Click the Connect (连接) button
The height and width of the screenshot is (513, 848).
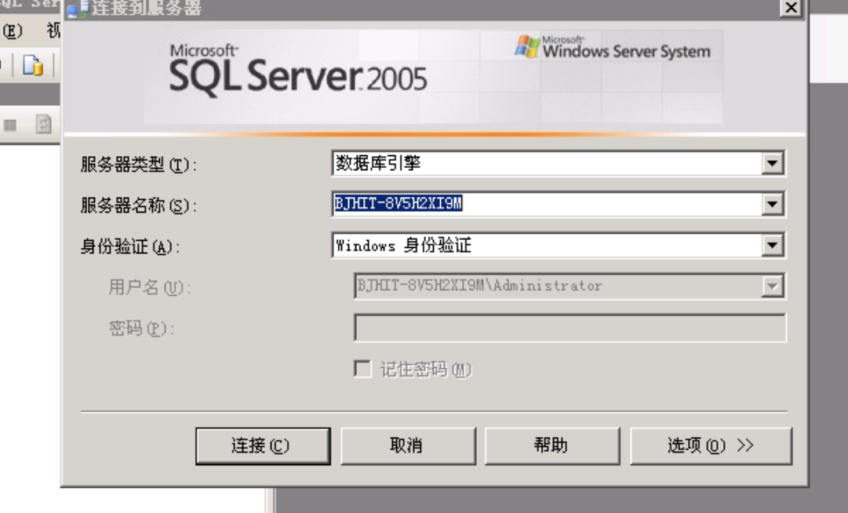[263, 446]
